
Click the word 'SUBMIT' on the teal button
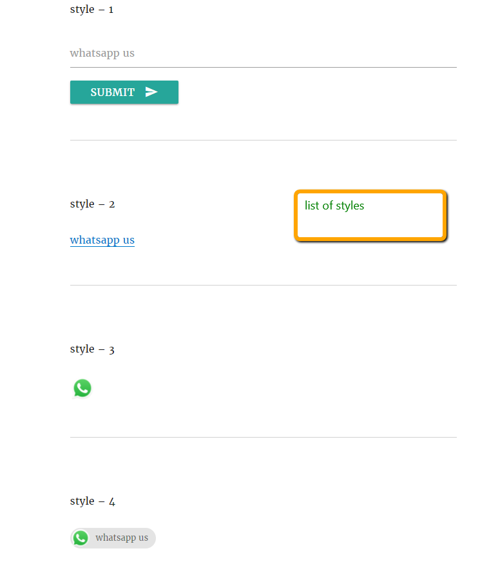tap(113, 92)
